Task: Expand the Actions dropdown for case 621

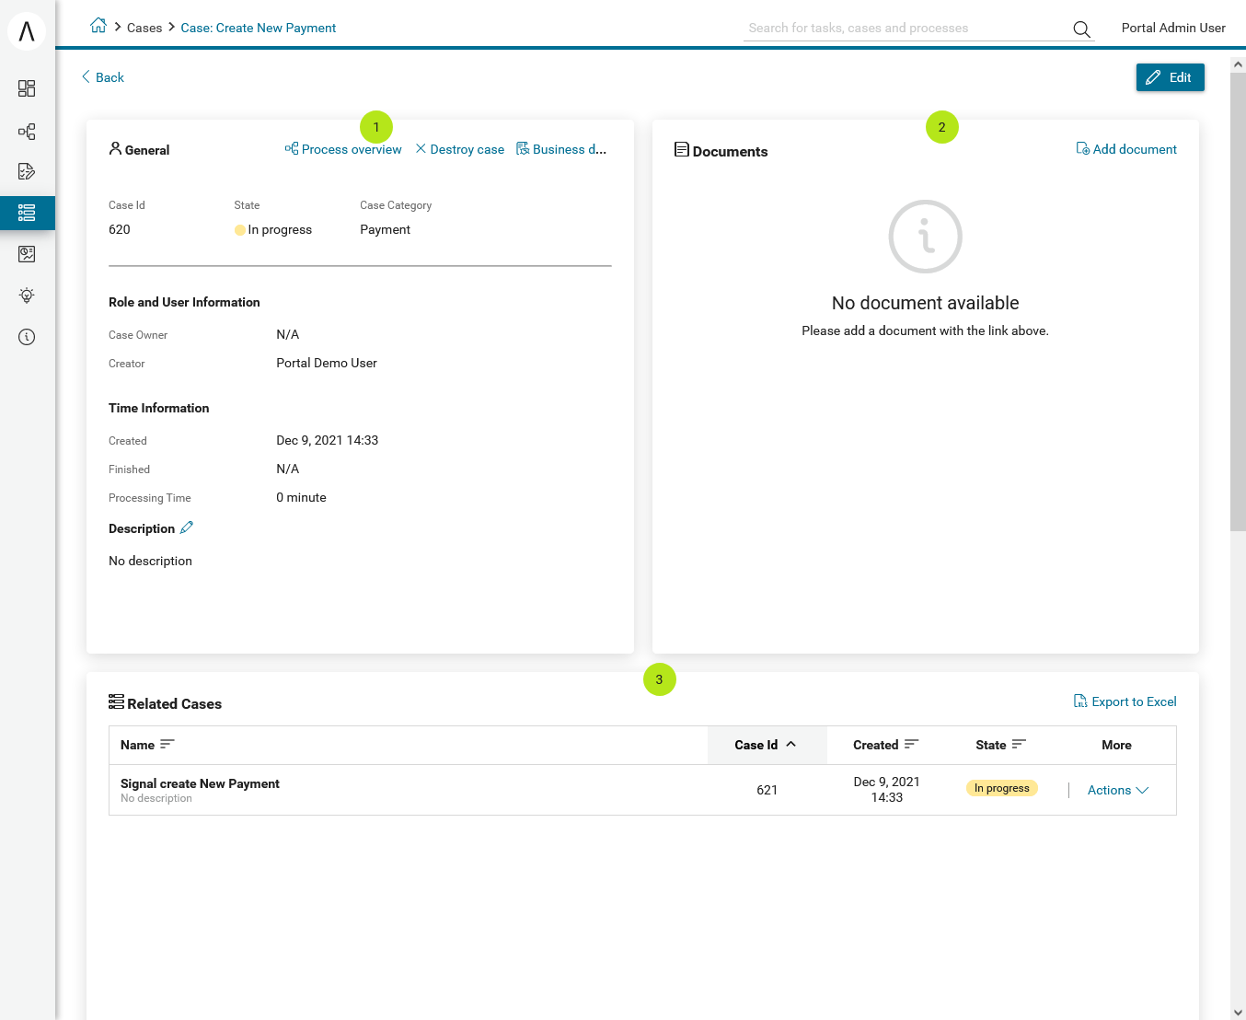Action: tap(1118, 790)
